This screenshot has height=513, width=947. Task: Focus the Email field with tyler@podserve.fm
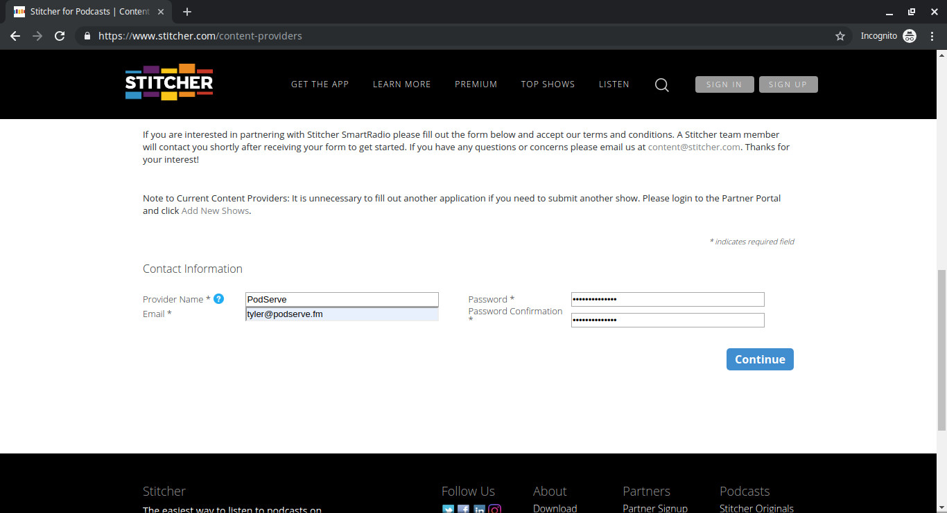(x=342, y=314)
